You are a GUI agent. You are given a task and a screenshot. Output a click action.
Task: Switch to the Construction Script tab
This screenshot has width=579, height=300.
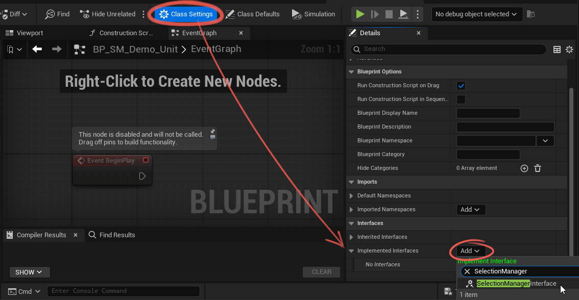(121, 33)
